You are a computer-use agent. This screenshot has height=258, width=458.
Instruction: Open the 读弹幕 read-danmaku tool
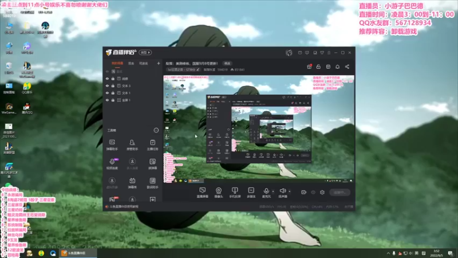coord(152,164)
